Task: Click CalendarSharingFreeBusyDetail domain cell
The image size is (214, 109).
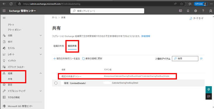Action: [x=125, y=83]
